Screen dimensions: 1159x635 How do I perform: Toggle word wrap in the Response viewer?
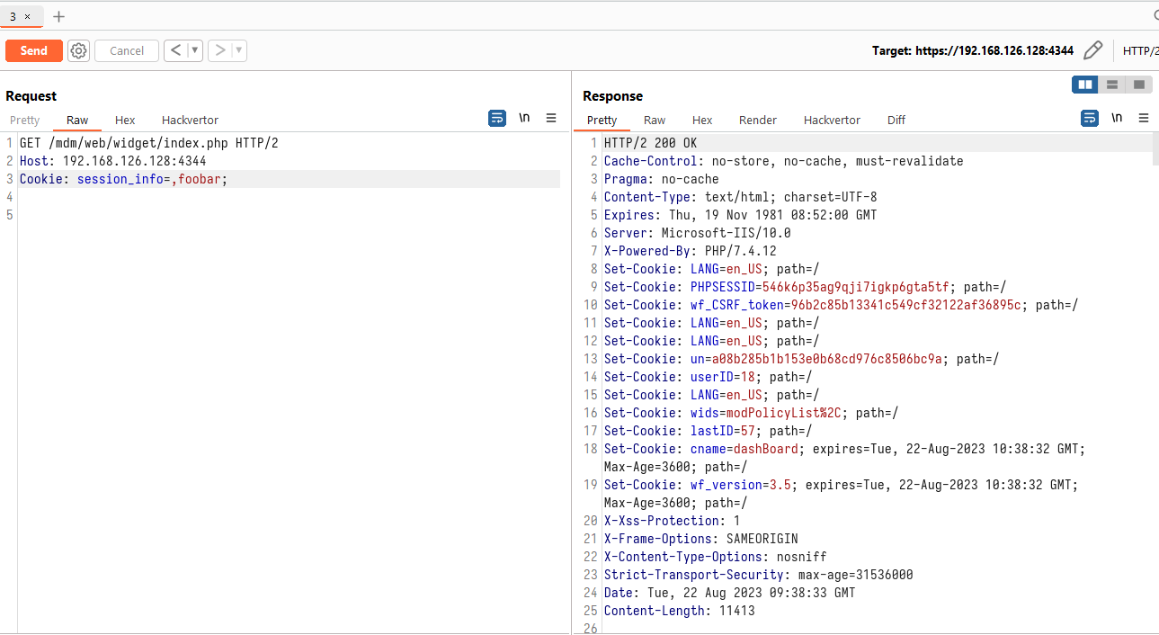1090,118
